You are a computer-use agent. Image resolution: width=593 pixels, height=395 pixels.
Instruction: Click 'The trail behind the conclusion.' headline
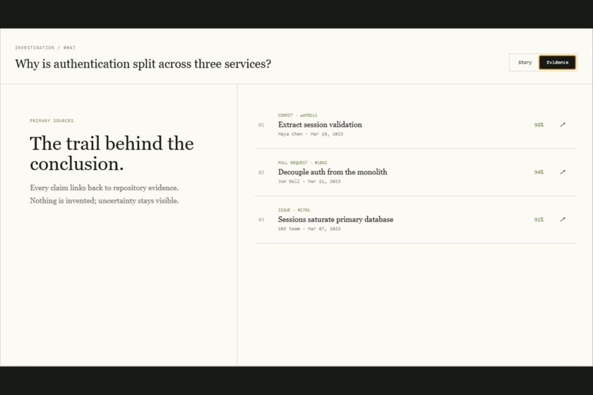click(112, 154)
